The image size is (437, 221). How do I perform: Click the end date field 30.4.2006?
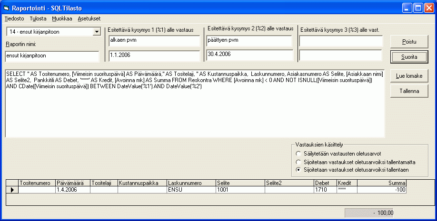(x=248, y=55)
